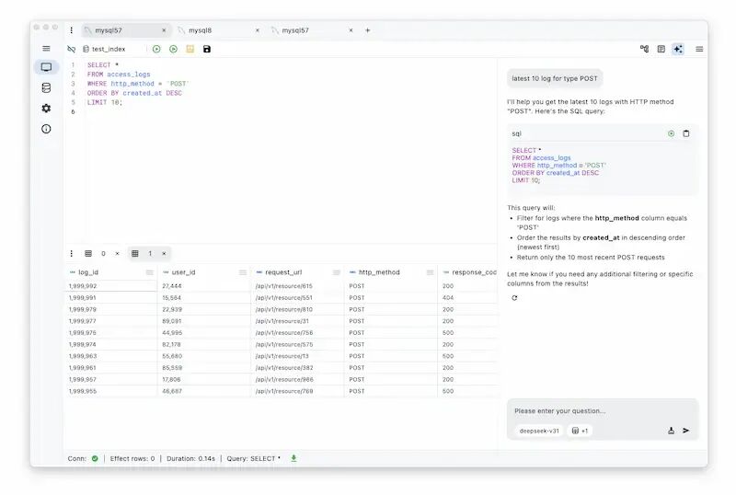Image resolution: width=736 pixels, height=495 pixels.
Task: Select cell 15,564 in user_id column
Action: tap(203, 298)
